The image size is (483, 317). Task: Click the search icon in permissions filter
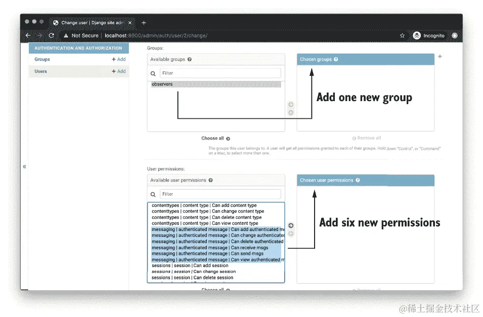coord(153,194)
